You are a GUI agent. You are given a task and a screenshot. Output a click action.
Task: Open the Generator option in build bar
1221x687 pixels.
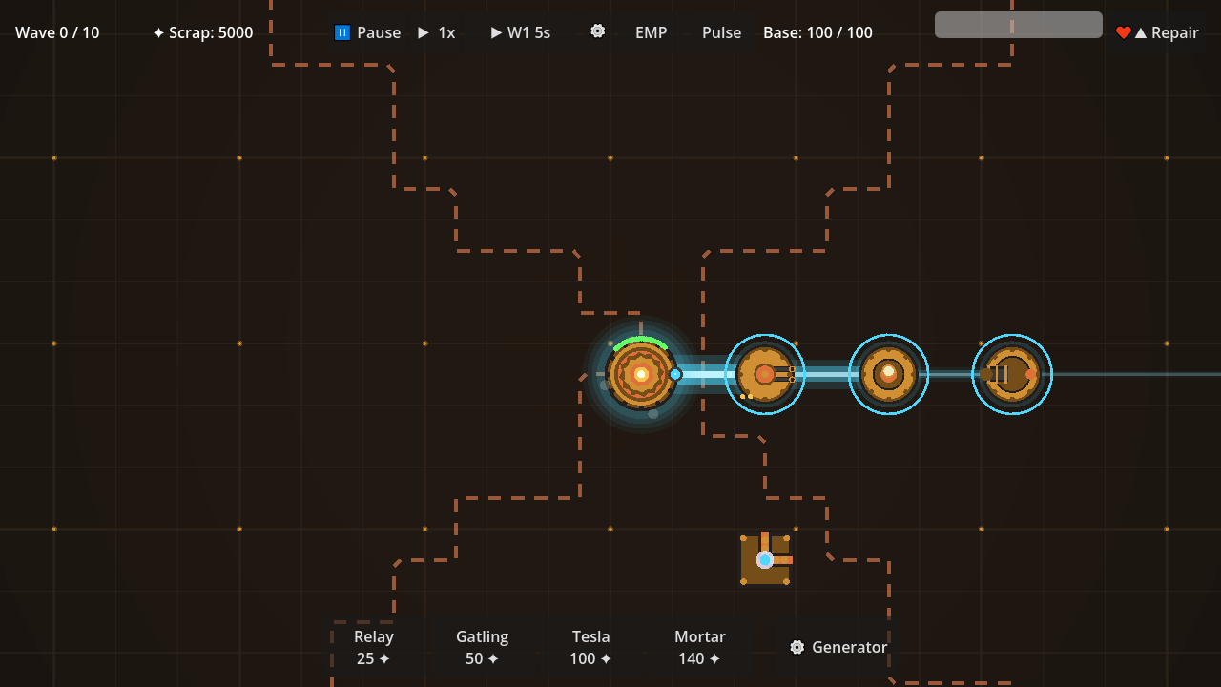point(839,647)
